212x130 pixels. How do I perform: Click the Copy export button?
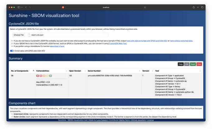pyautogui.click(x=181, y=64)
